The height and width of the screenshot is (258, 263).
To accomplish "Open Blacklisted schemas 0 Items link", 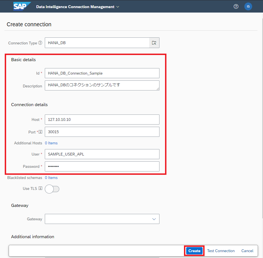I will [x=51, y=178].
